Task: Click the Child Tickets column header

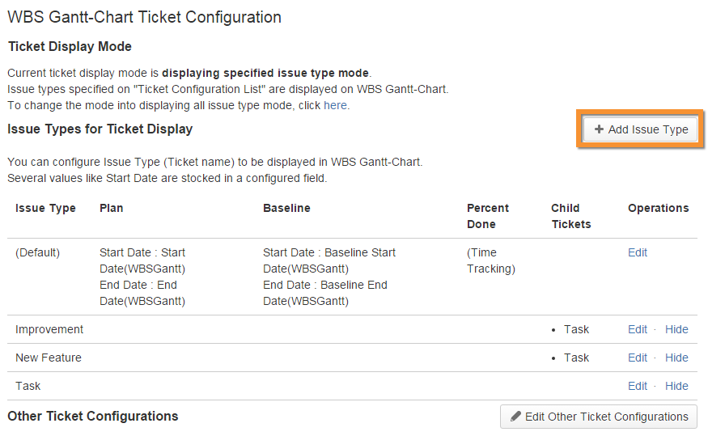Action: (x=571, y=216)
